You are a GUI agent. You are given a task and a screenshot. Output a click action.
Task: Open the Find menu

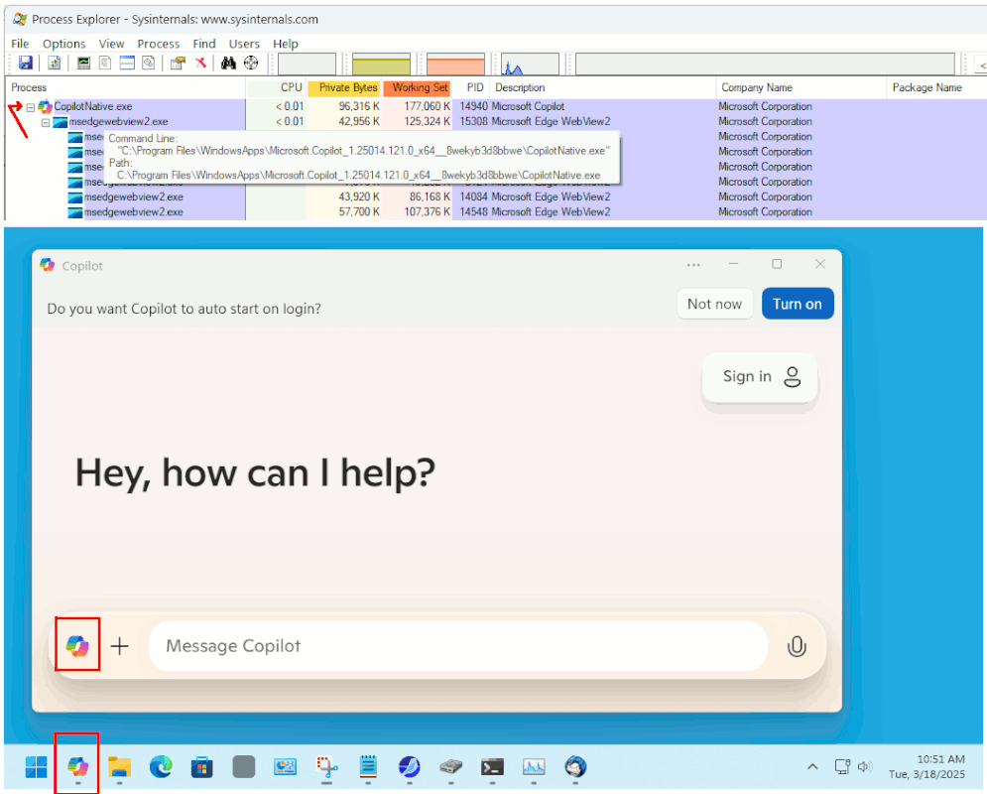pyautogui.click(x=204, y=44)
